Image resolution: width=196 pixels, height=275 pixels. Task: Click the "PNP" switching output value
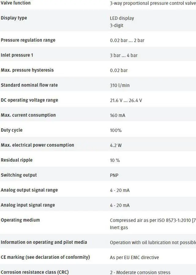pos(114,175)
